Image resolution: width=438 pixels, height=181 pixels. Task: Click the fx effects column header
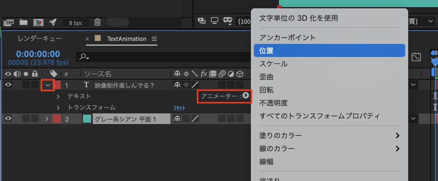tap(204, 74)
